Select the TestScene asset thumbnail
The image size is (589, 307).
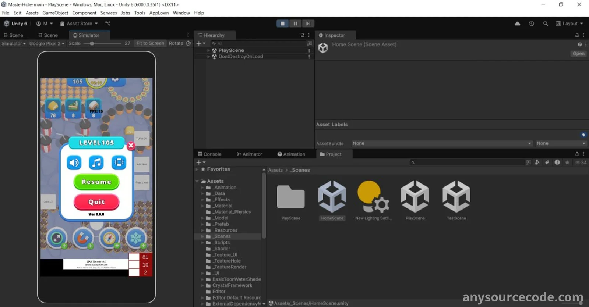[456, 197]
